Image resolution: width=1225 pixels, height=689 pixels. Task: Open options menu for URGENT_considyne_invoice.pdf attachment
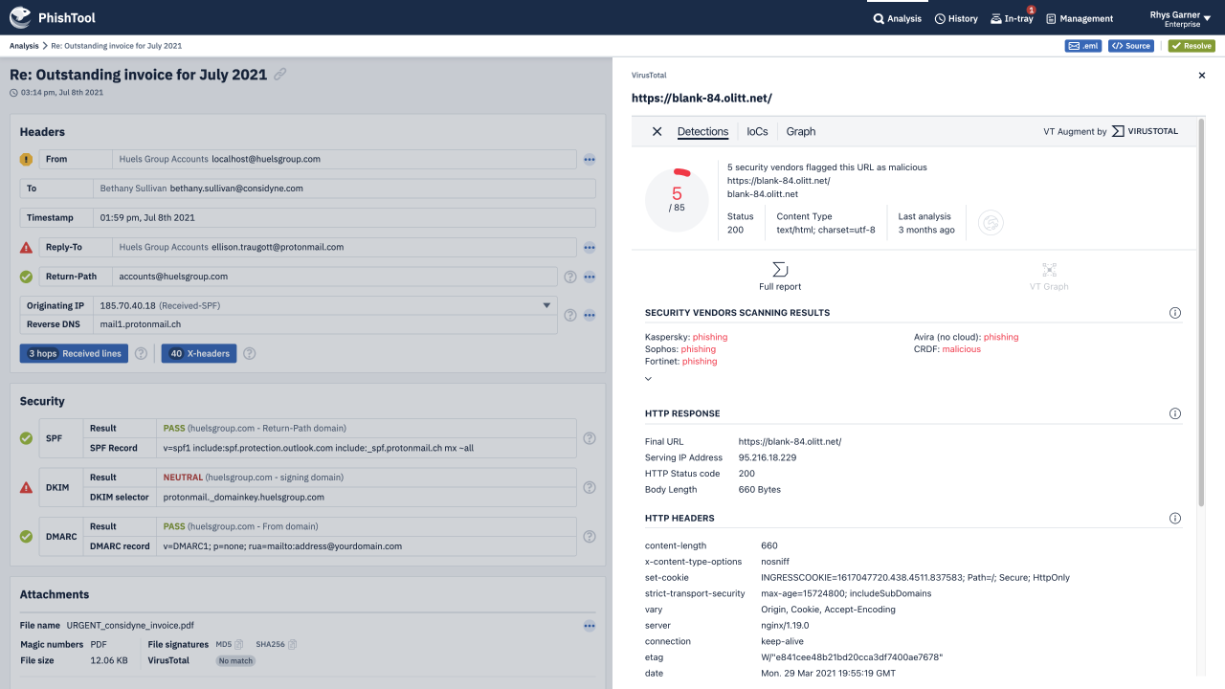coord(590,626)
